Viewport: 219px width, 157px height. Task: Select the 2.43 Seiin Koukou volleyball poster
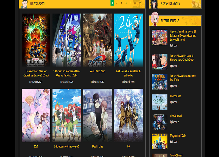(128, 40)
